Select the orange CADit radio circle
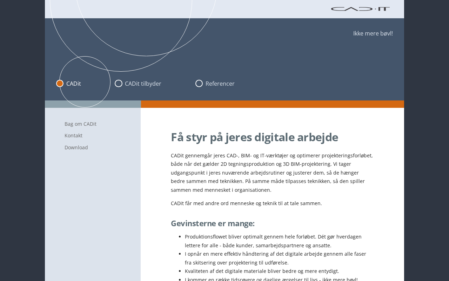Screen dimensions: 449x281 tap(60, 83)
